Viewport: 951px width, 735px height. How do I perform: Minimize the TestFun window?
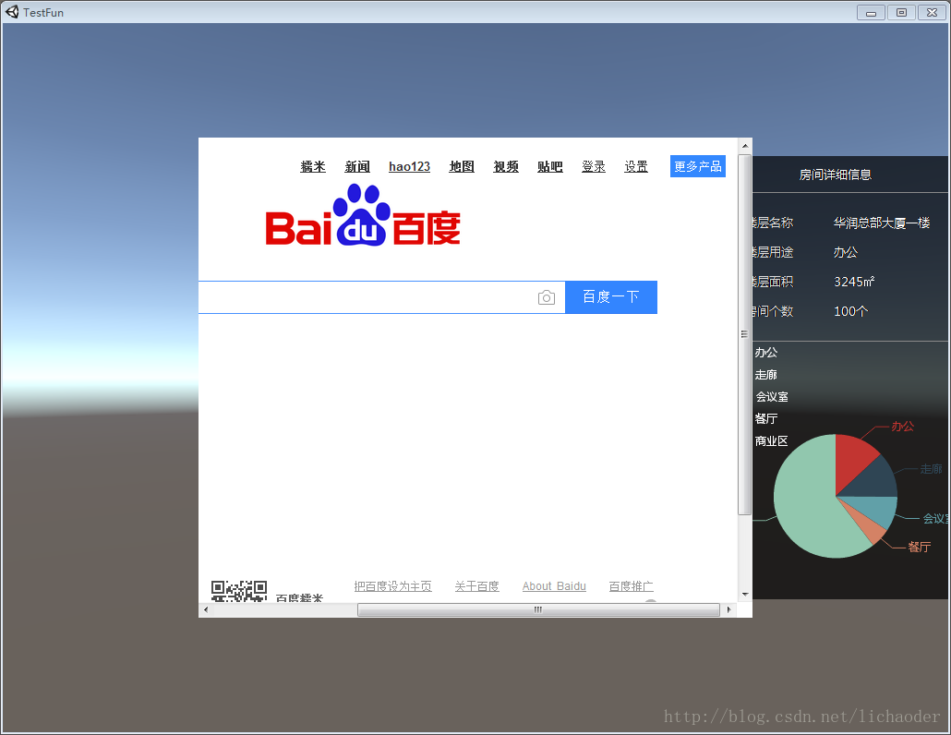tap(871, 12)
